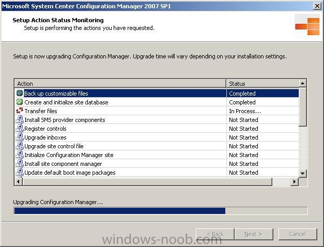Click the icon for Update default boot image packages
Screen dimensions: 324x247
[x=20, y=173]
